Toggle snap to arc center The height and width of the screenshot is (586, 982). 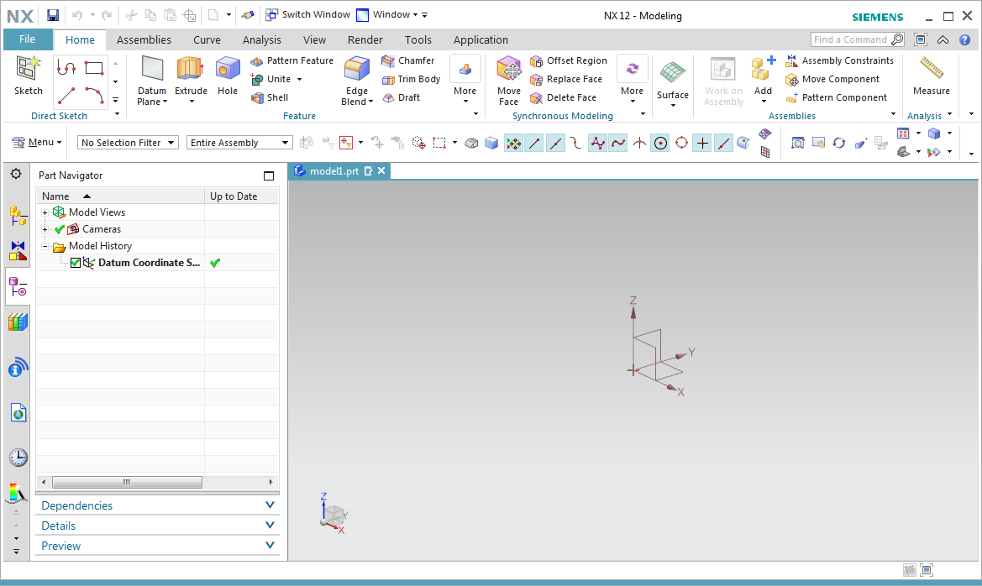point(660,144)
